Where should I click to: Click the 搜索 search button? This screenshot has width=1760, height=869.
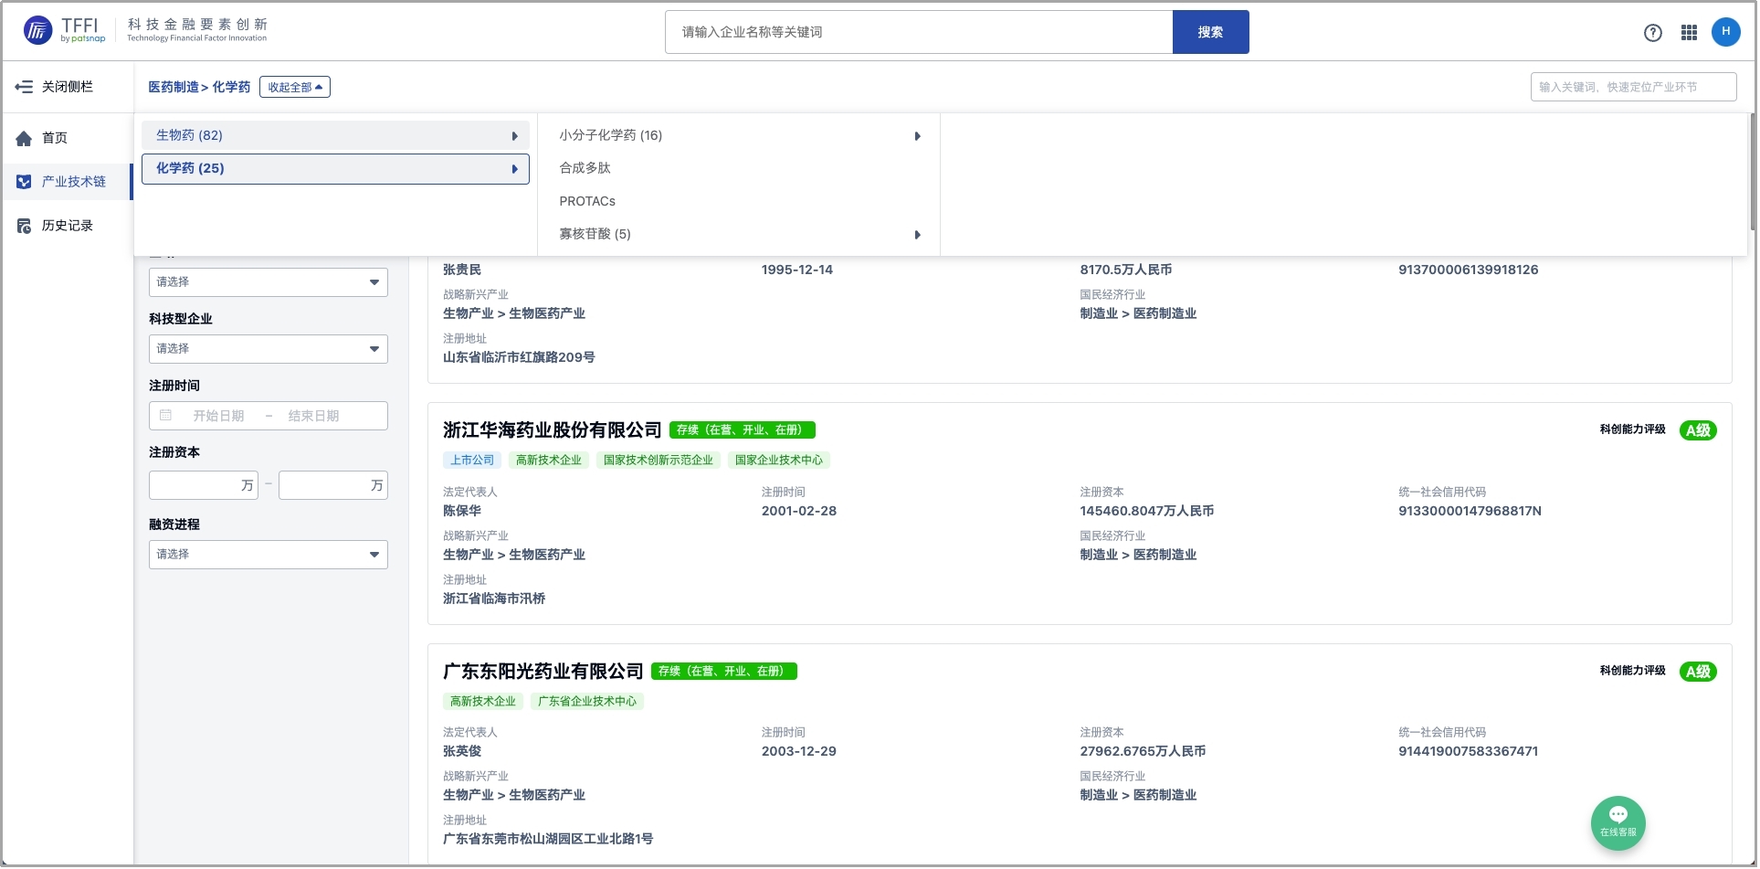click(1210, 32)
